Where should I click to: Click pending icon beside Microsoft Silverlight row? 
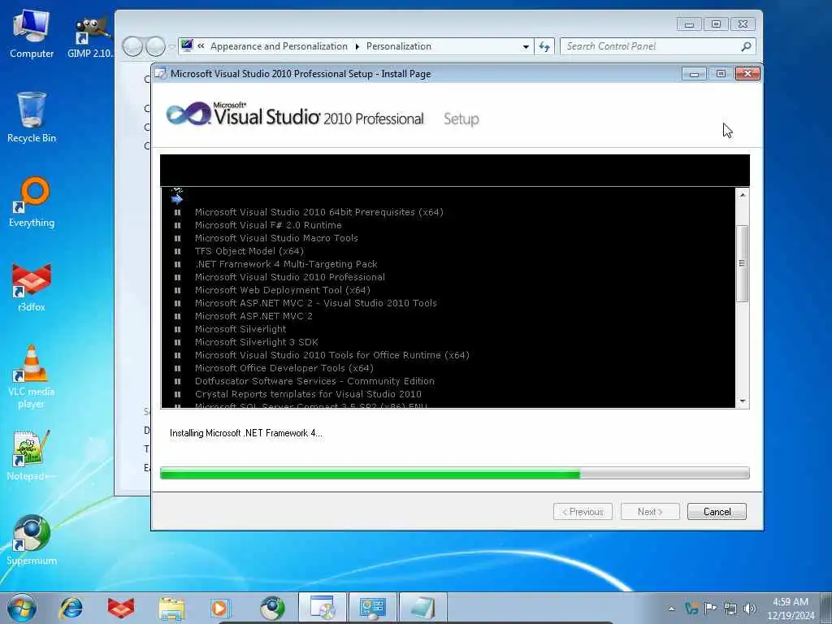pyautogui.click(x=177, y=329)
